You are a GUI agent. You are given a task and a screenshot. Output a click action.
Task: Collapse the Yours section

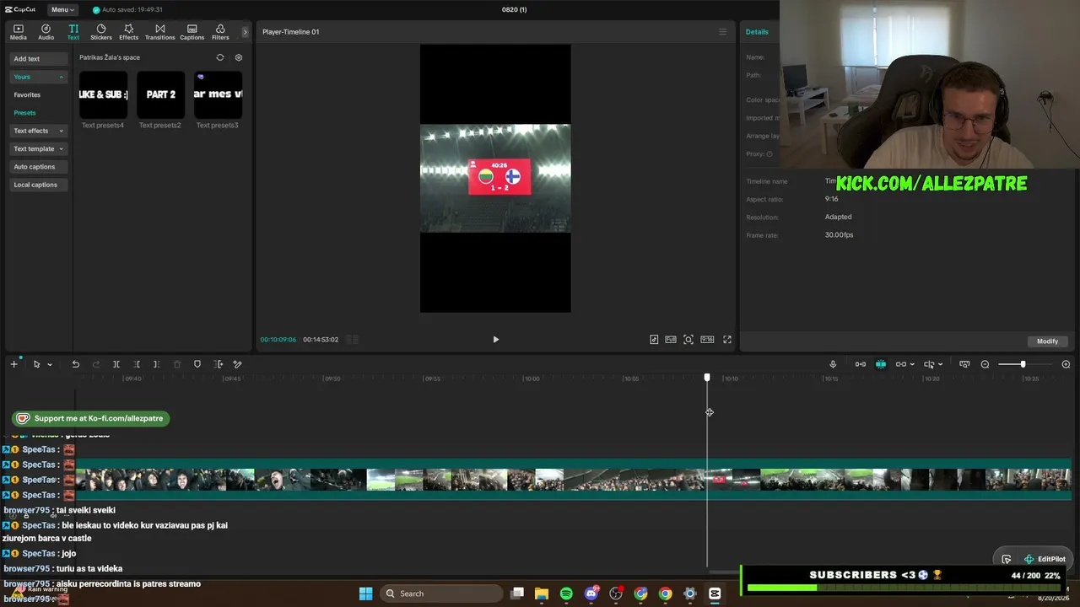point(39,77)
